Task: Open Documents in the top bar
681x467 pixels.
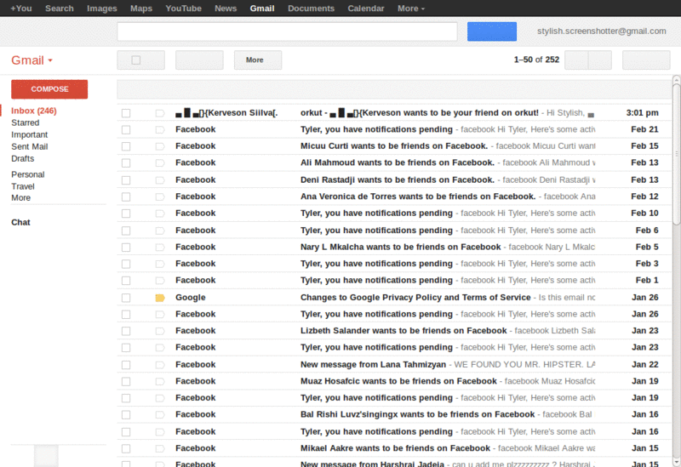Action: pos(311,9)
